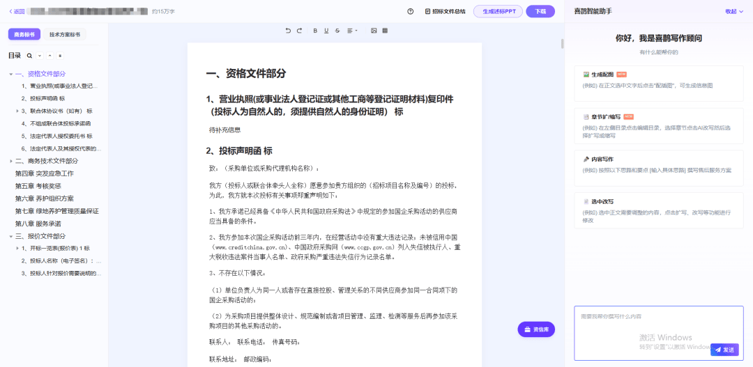This screenshot has height=367, width=753.
Task: Open outline item 2、投标声明函 标
Action: [43, 98]
